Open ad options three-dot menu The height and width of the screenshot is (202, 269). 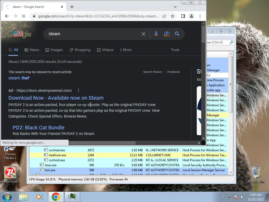pyautogui.click(x=78, y=90)
